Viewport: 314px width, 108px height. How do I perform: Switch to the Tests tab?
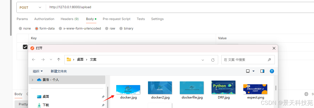pyautogui.click(x=141, y=19)
